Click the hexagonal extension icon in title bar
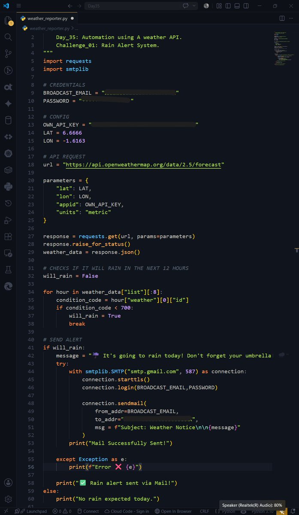 pyautogui.click(x=206, y=6)
